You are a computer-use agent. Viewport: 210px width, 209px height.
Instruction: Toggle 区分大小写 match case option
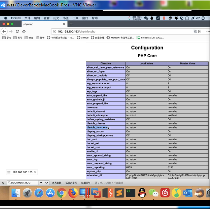coord(71,183)
